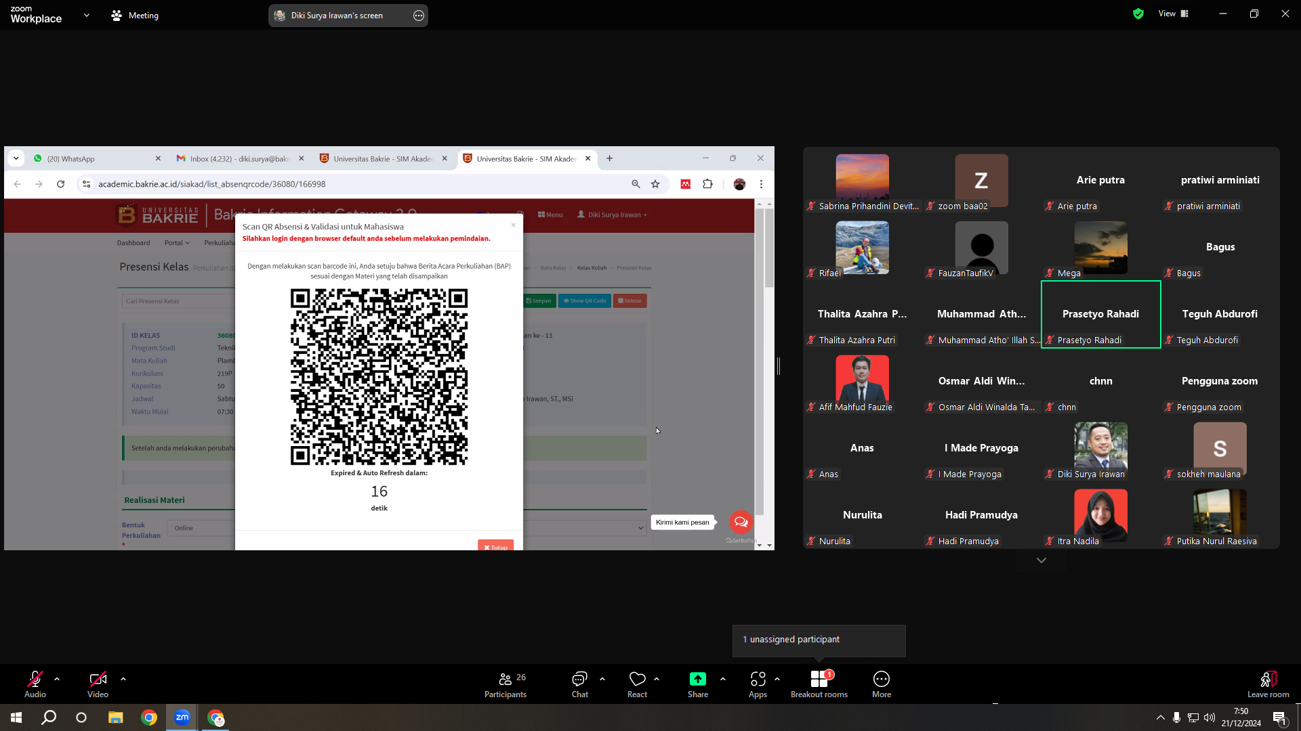
Task: Expand share options arrow next to Share
Action: 723,678
